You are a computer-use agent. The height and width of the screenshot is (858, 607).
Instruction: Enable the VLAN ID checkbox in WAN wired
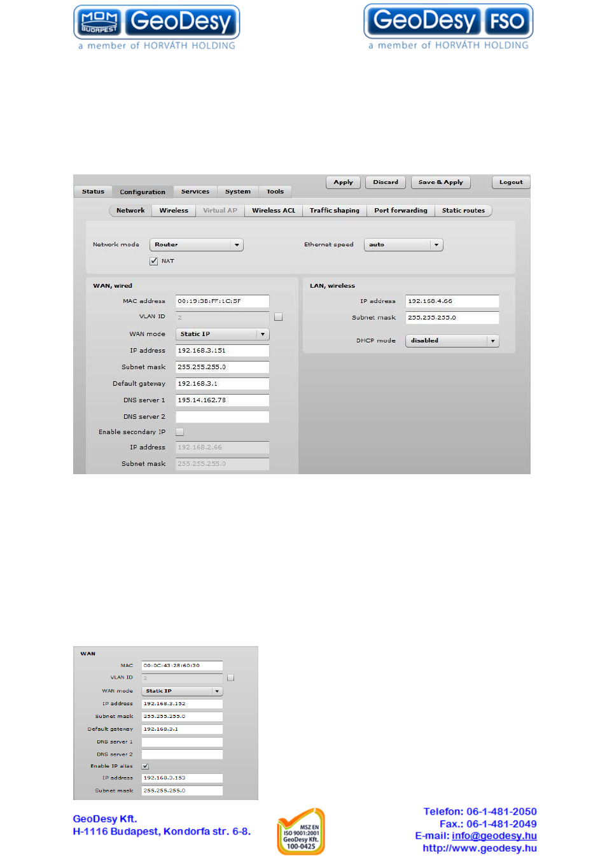tap(278, 317)
